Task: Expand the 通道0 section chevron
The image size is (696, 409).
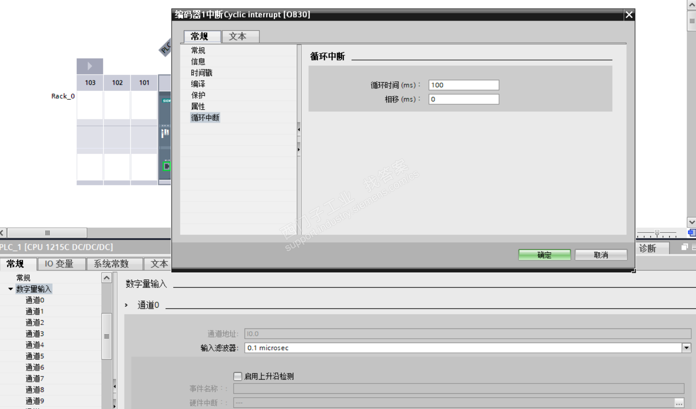Action: (126, 305)
